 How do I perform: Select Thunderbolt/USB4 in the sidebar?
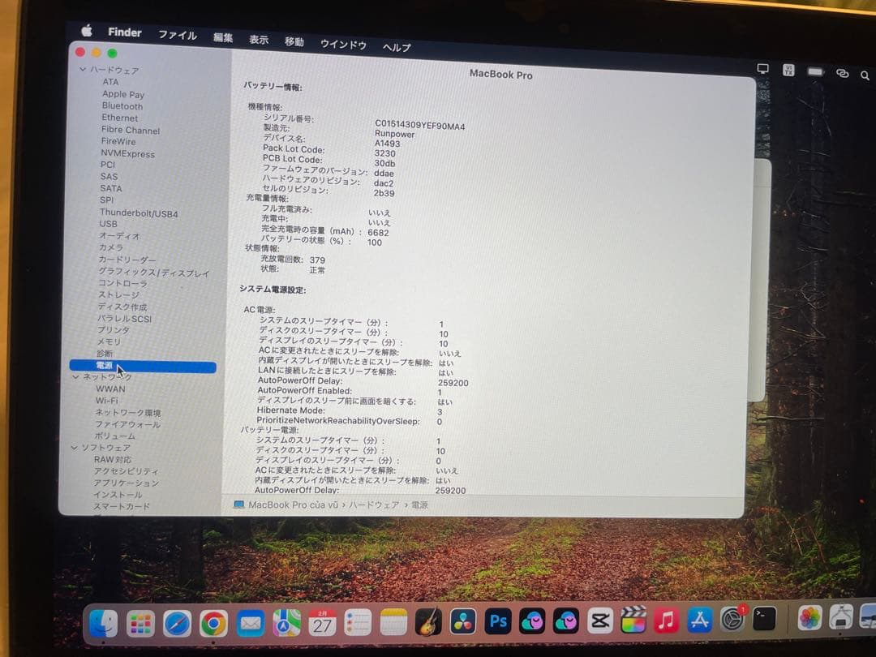click(x=139, y=213)
